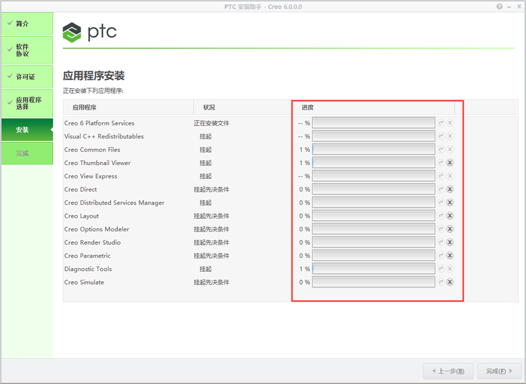Go to the 软件协议 step
This screenshot has width=526, height=384.
coord(27,50)
